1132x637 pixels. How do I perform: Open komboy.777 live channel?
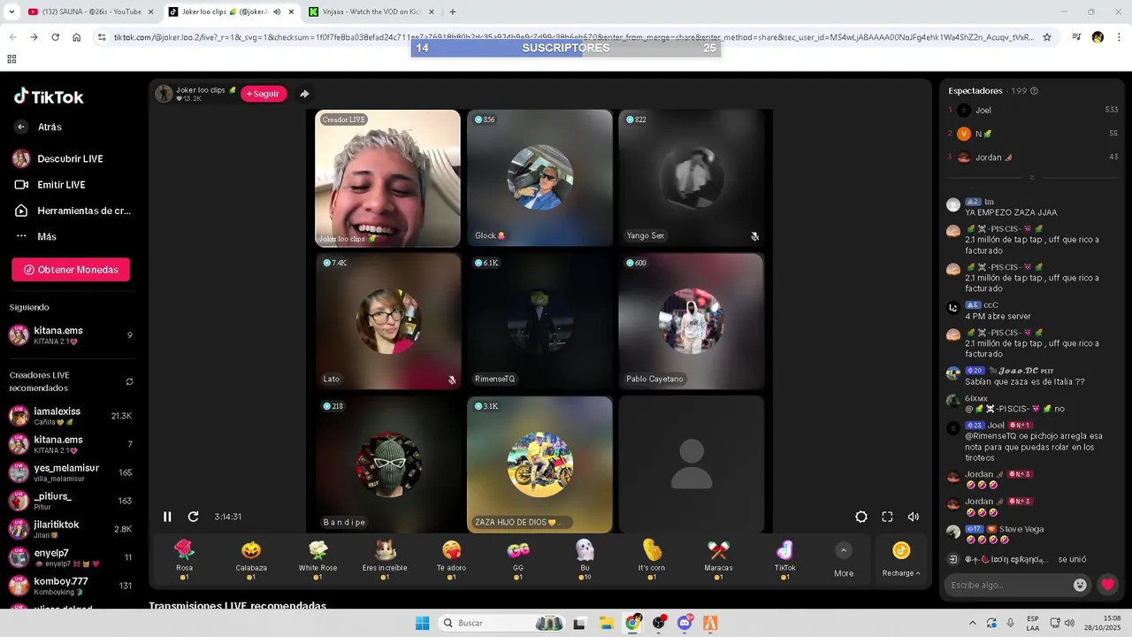[71, 586]
